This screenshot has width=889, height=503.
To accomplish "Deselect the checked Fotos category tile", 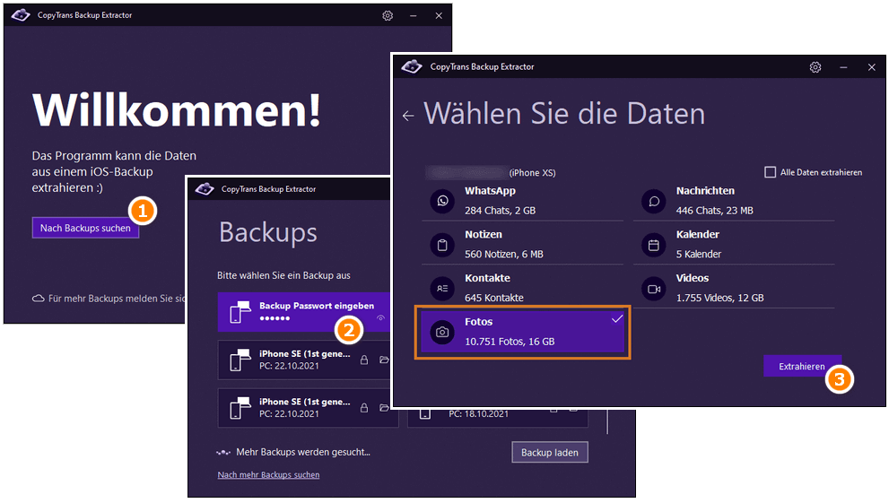I will pyautogui.click(x=522, y=332).
